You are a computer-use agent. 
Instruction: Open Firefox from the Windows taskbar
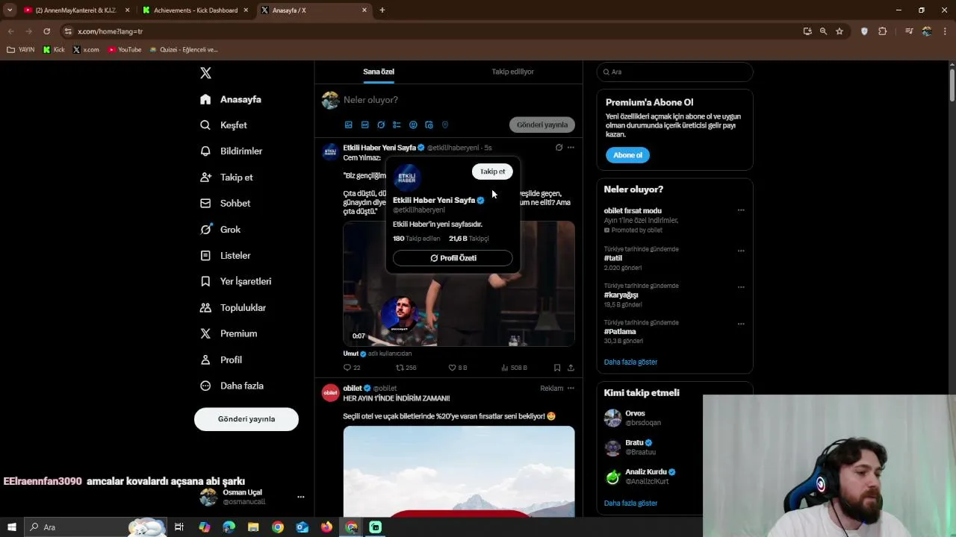coord(326,527)
